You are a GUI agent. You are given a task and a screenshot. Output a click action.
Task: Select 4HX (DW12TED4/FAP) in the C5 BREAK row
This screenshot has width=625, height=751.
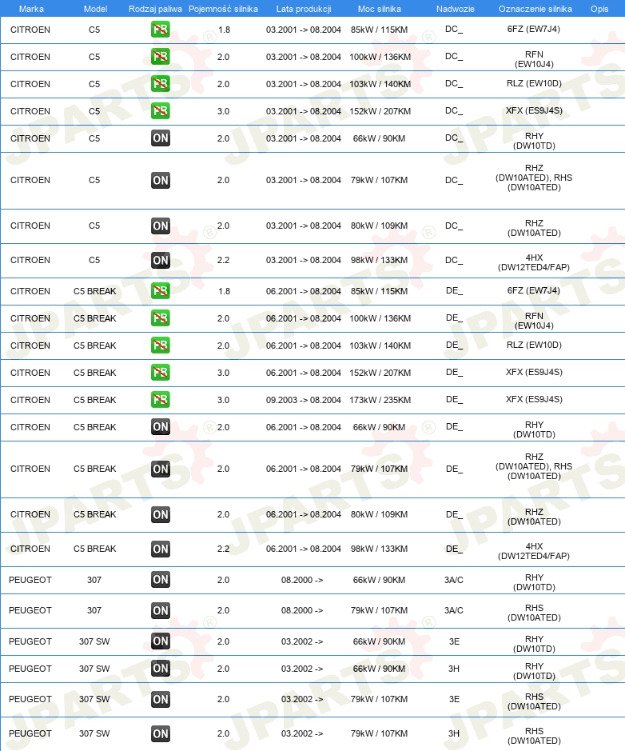coord(534,551)
